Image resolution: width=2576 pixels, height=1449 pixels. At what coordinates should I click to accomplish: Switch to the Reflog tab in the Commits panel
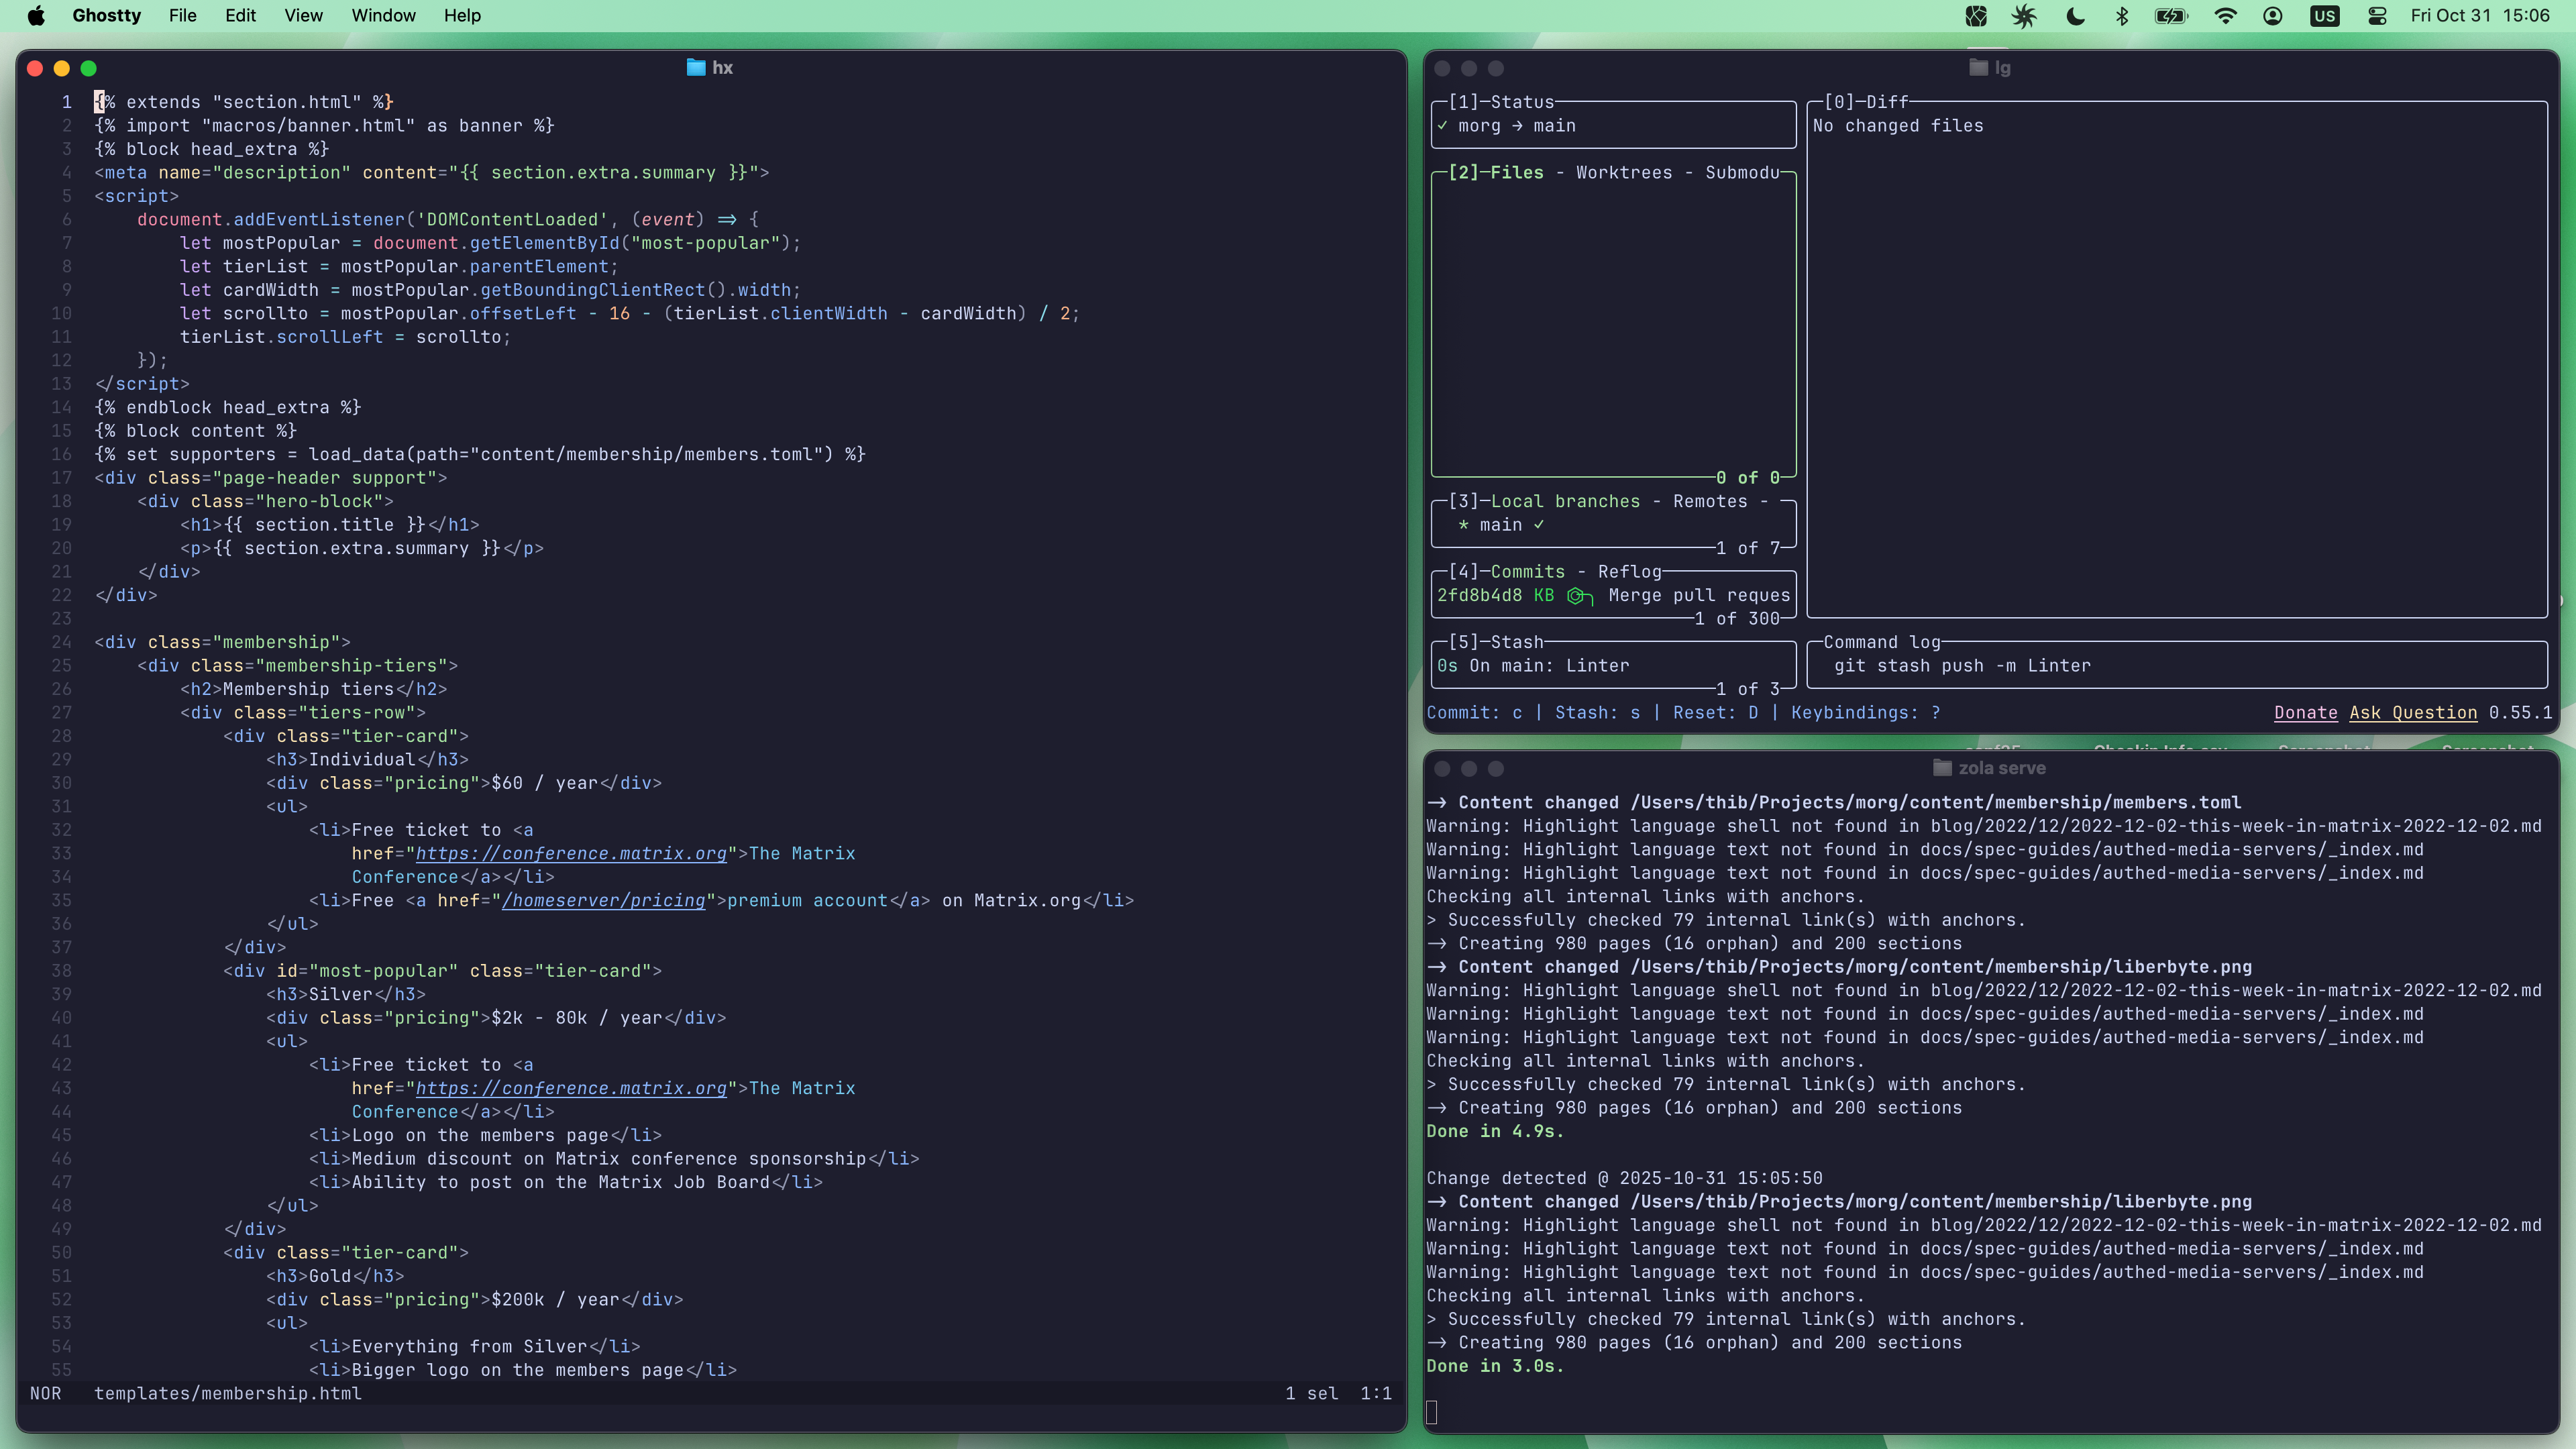1629,571
